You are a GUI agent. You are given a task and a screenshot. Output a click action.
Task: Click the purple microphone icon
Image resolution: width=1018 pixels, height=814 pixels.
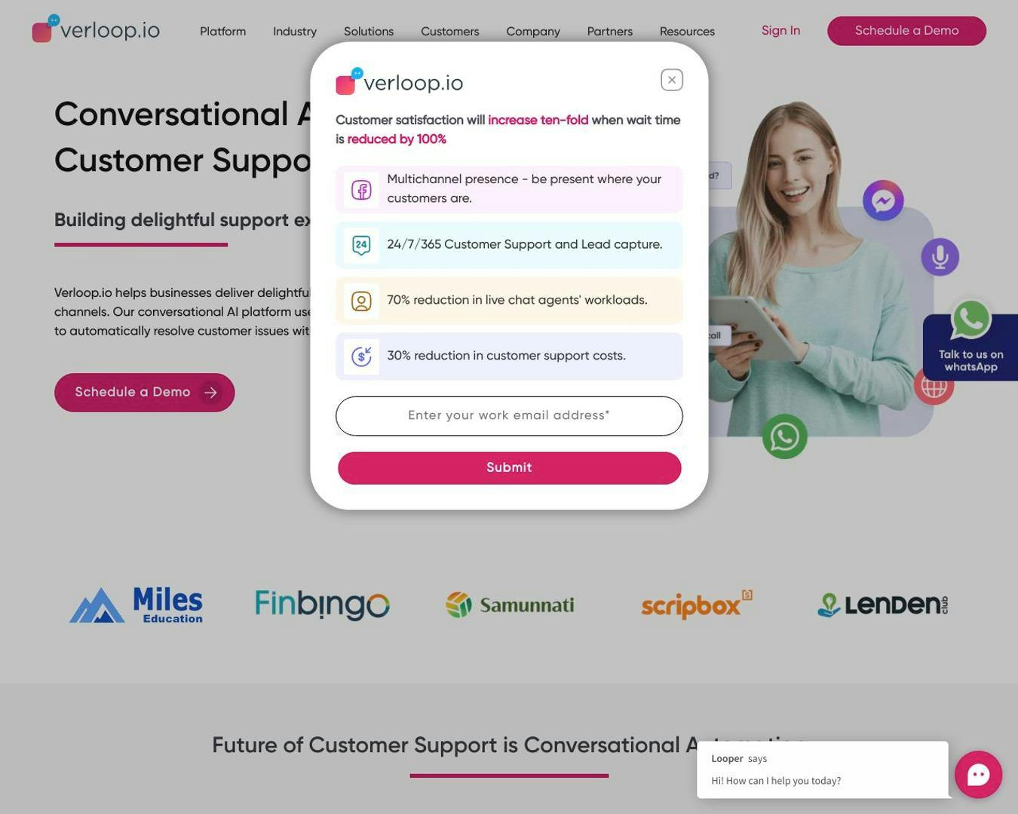click(x=940, y=256)
